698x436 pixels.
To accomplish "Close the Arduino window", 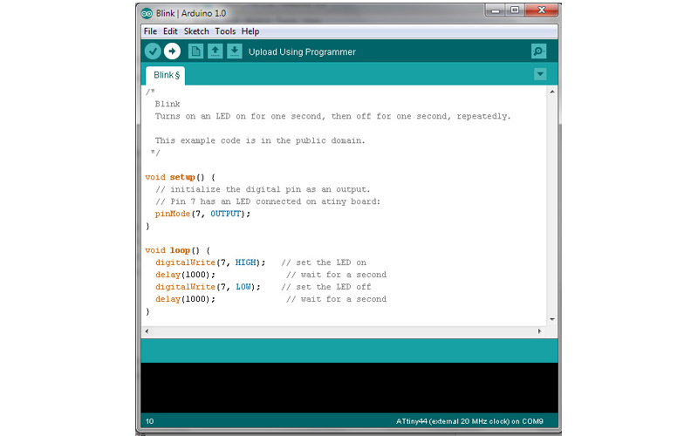I will [541, 10].
